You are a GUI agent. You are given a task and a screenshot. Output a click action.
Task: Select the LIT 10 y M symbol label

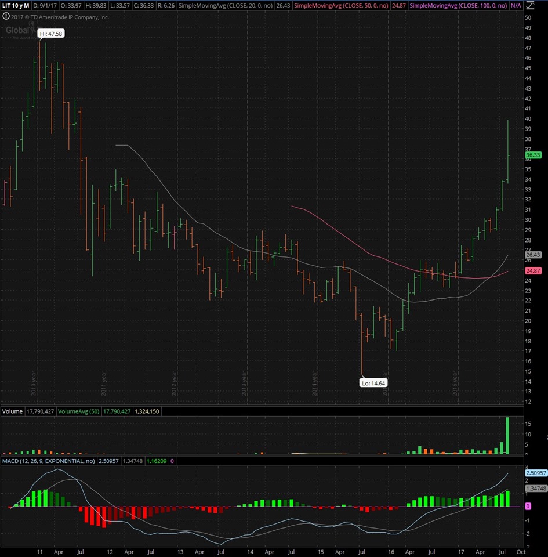click(16, 5)
